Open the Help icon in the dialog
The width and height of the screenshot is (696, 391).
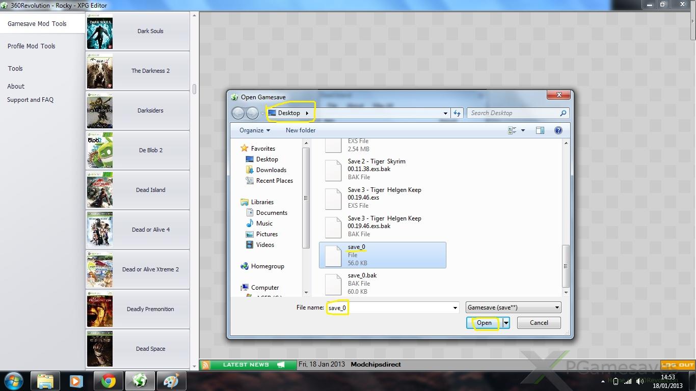558,130
